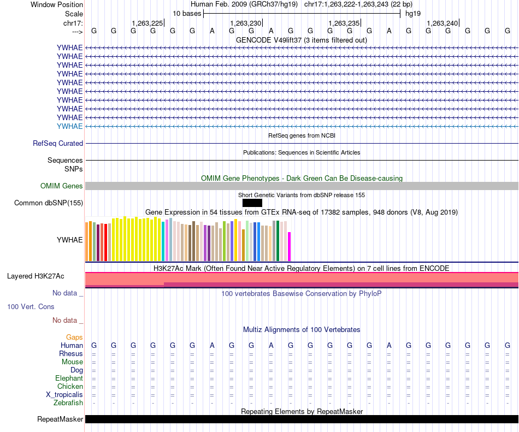519x432 pixels.
Task: Click the 1,263,230 position on ruler
Action: pos(246,23)
